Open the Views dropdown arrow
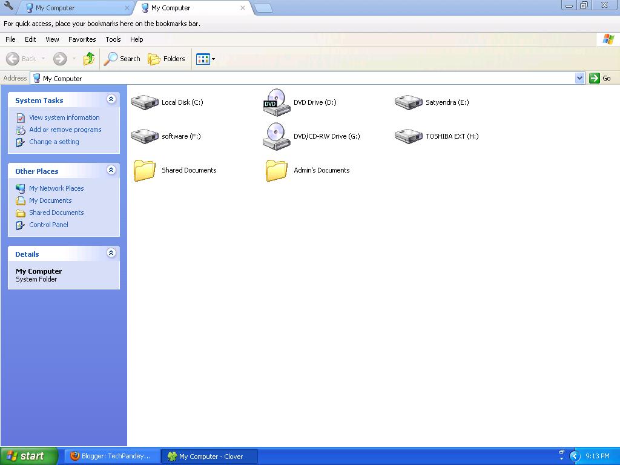This screenshot has height=465, width=620. 214,59
